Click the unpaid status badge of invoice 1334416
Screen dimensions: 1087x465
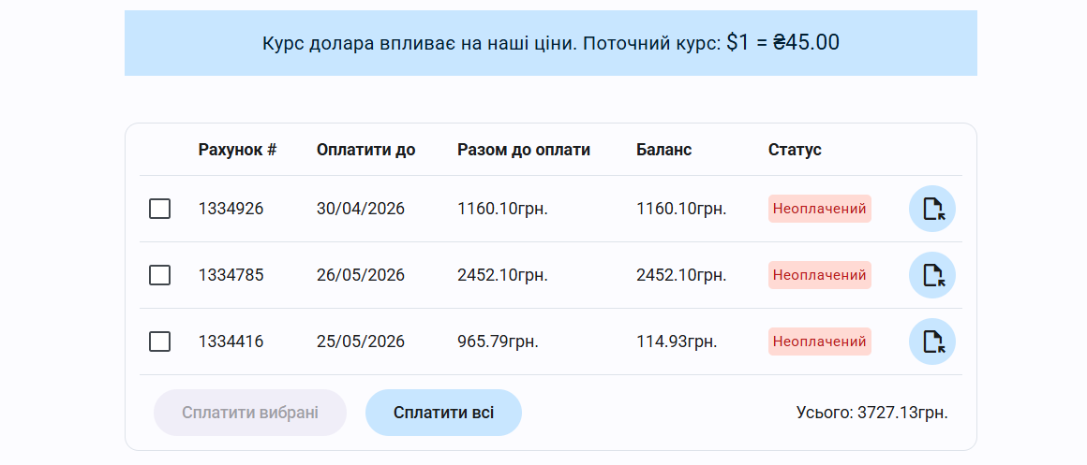[x=819, y=341]
